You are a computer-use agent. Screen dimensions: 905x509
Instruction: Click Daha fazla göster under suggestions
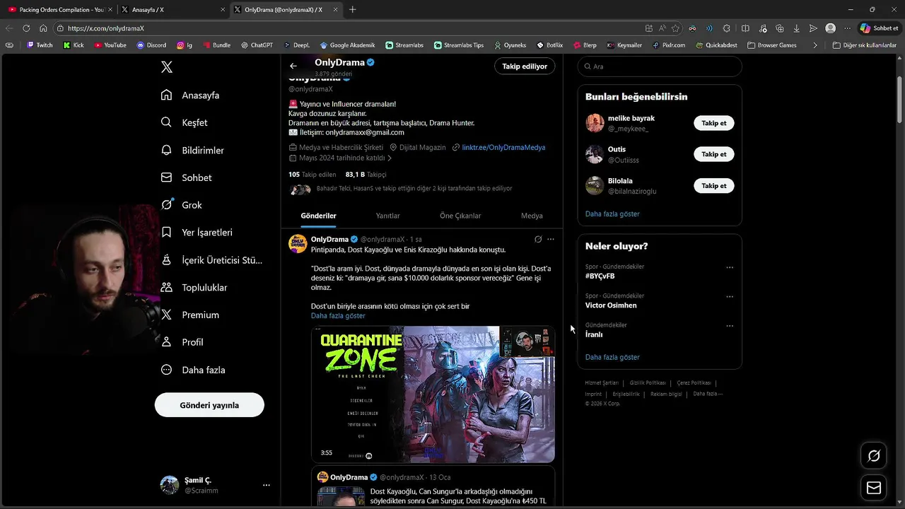(612, 213)
